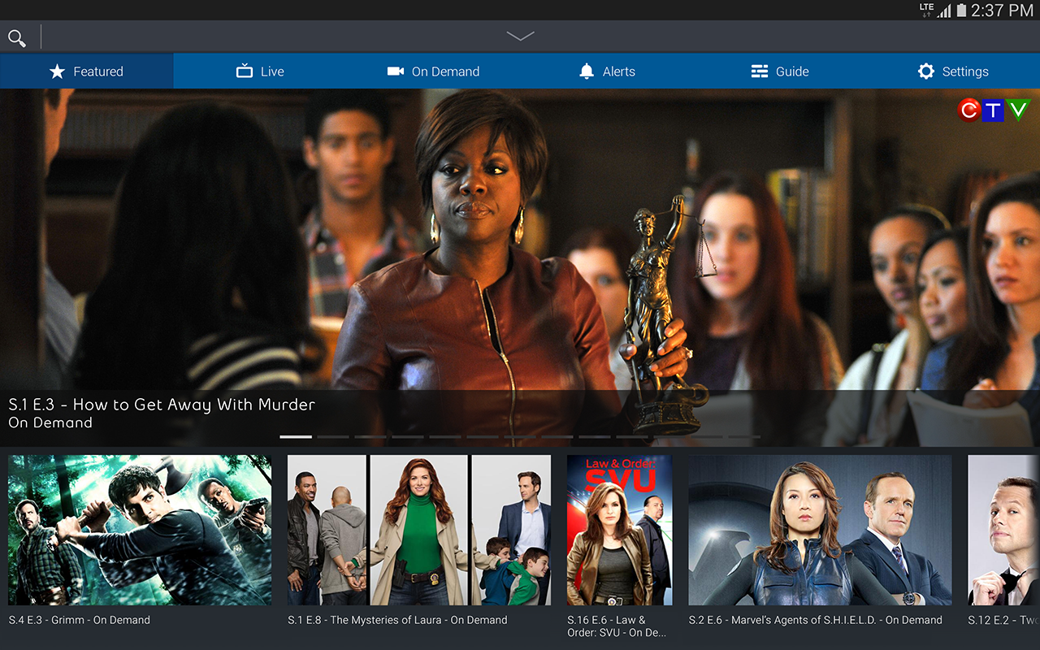Switch to the On Demand tab

click(434, 71)
